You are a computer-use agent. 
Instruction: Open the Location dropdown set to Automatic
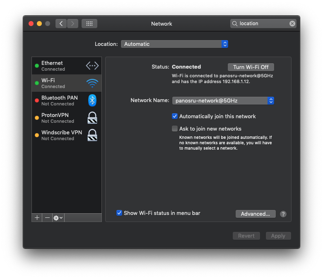(174, 44)
